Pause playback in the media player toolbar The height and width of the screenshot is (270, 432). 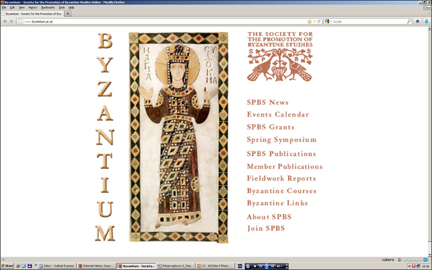click(x=266, y=266)
